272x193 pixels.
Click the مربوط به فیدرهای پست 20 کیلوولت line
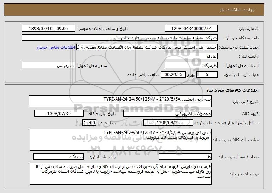pos(177,137)
